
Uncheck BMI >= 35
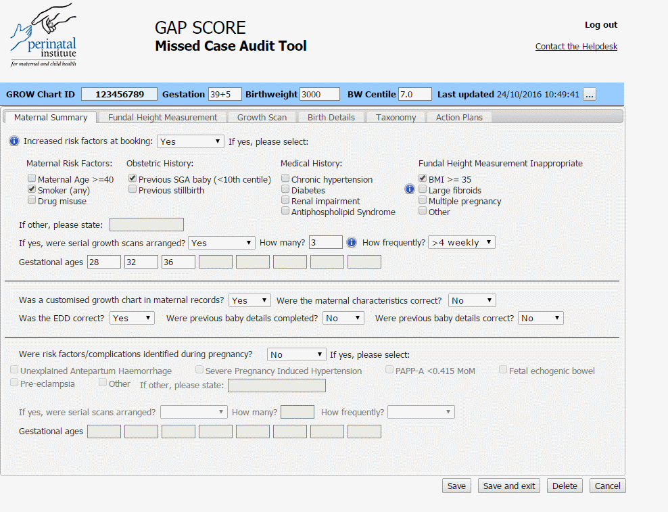(423, 179)
